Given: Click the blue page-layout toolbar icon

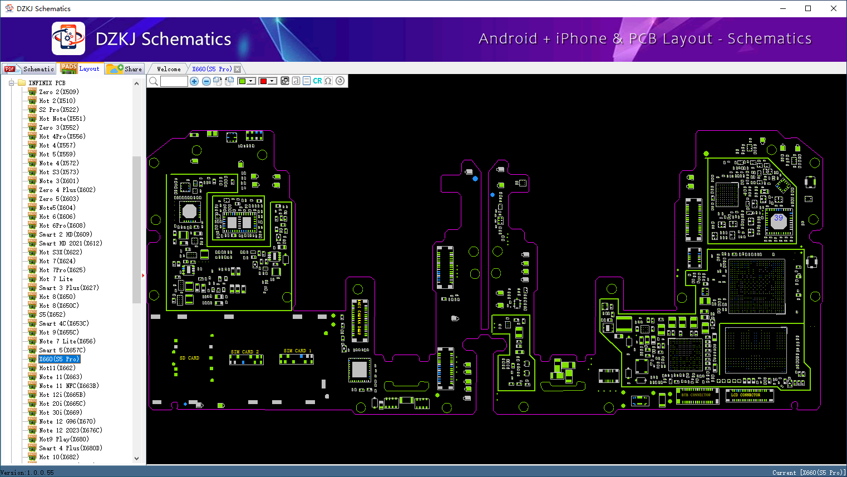Looking at the screenshot, I should (x=307, y=81).
